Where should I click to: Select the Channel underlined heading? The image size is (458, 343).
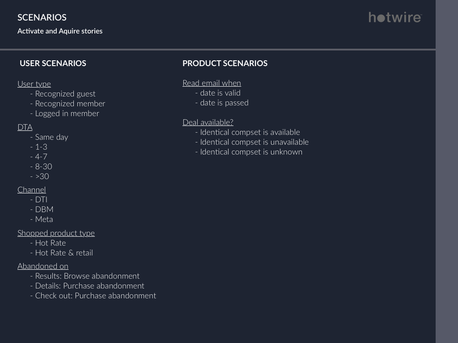point(32,190)
